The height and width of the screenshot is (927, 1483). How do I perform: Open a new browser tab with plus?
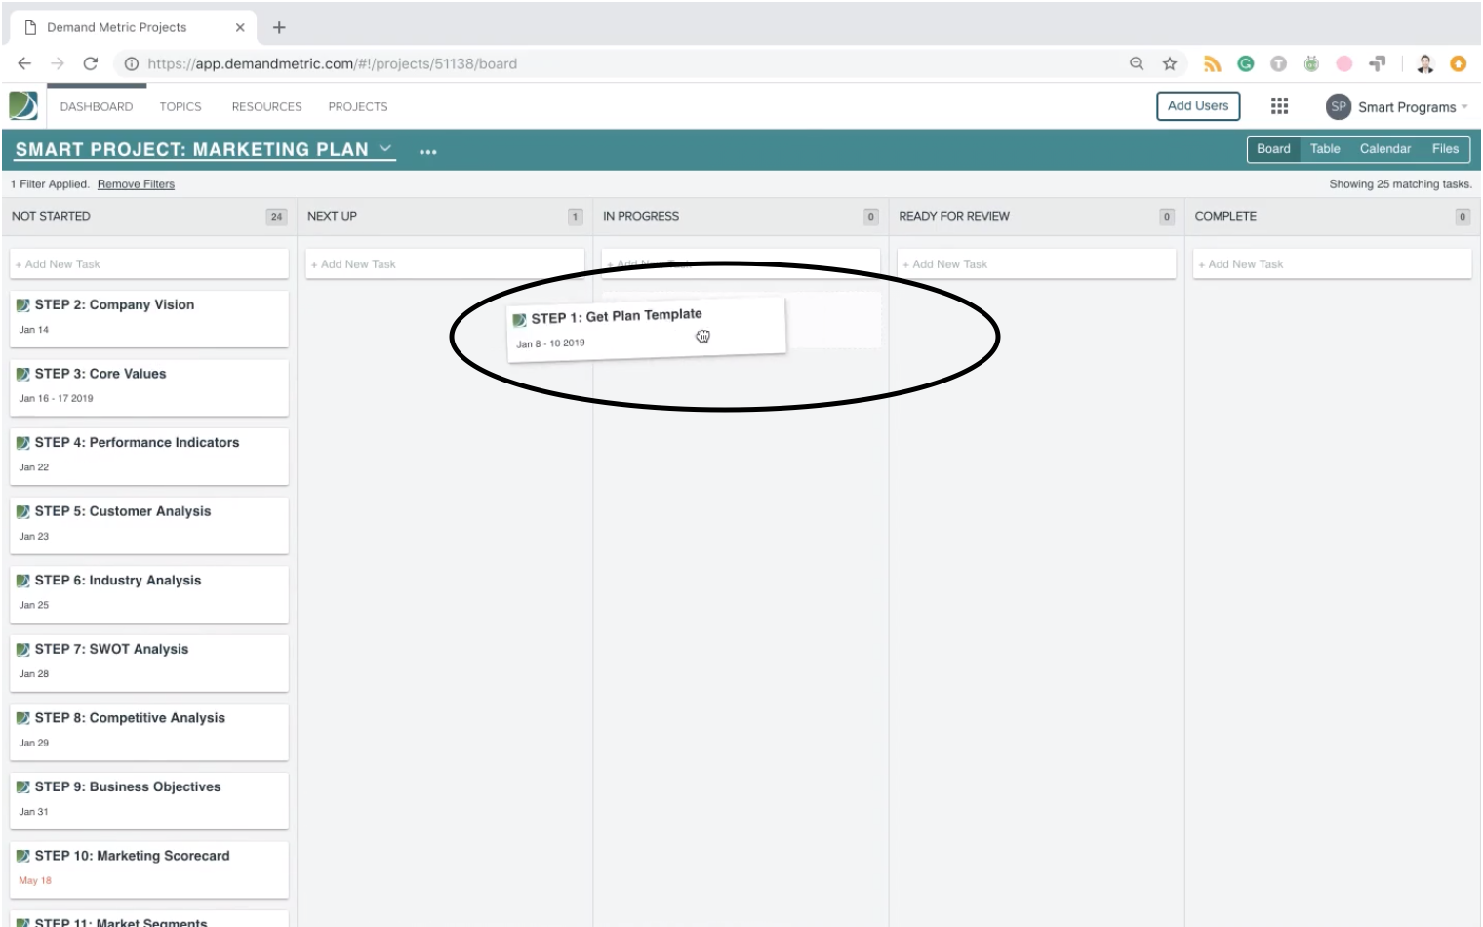click(279, 27)
